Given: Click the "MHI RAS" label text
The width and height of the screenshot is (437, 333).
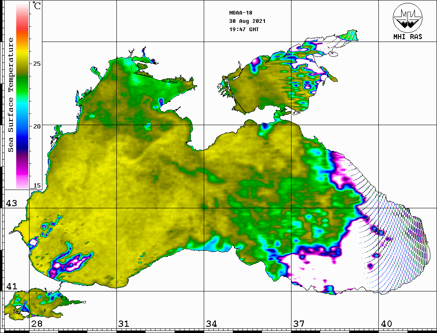Looking at the screenshot, I should tap(408, 37).
